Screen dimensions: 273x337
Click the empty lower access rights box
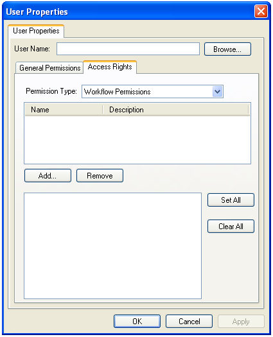tap(112, 246)
